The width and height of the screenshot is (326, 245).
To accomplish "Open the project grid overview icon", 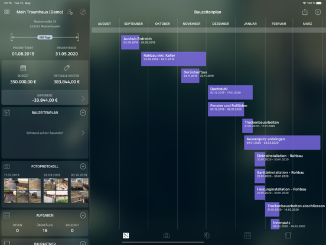I will [7, 12].
